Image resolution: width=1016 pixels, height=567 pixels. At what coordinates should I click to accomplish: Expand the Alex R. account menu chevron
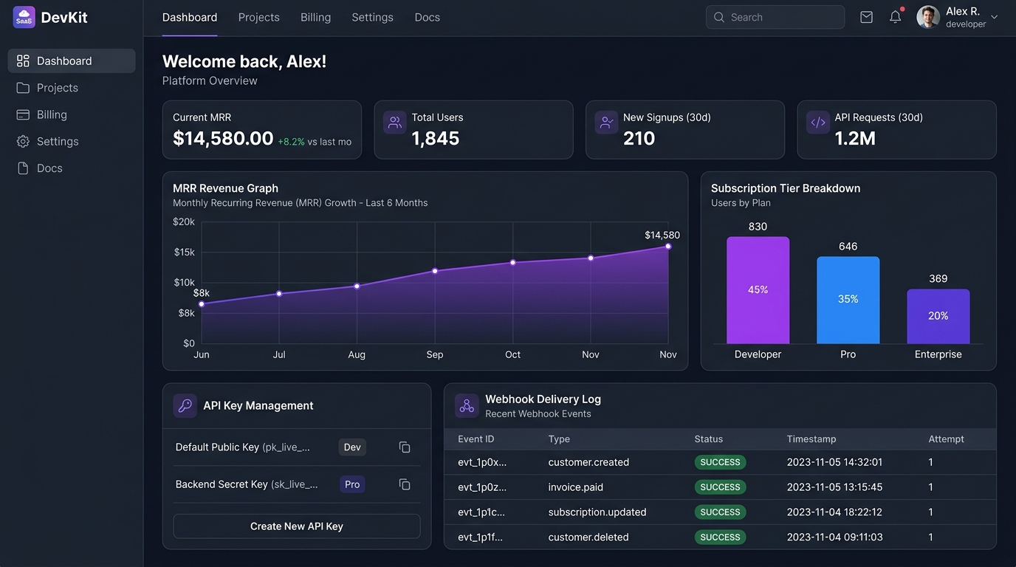[x=994, y=17]
